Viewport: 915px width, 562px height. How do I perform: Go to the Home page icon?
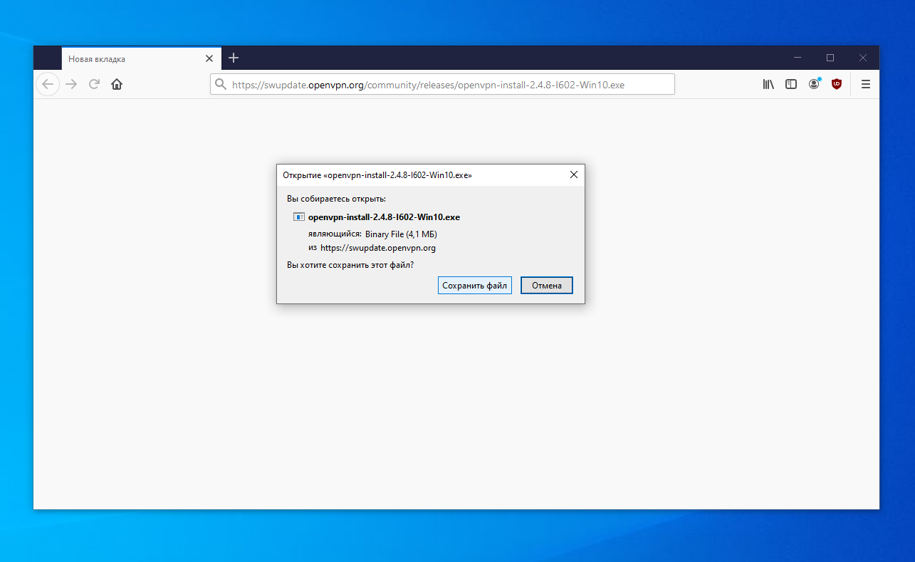(117, 84)
